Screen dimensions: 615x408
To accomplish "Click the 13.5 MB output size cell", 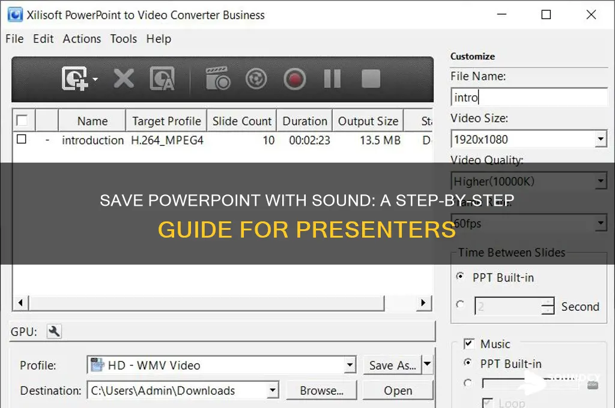I will [x=380, y=140].
